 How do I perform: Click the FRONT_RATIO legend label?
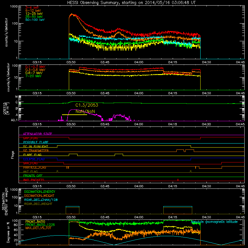[x=35, y=222]
